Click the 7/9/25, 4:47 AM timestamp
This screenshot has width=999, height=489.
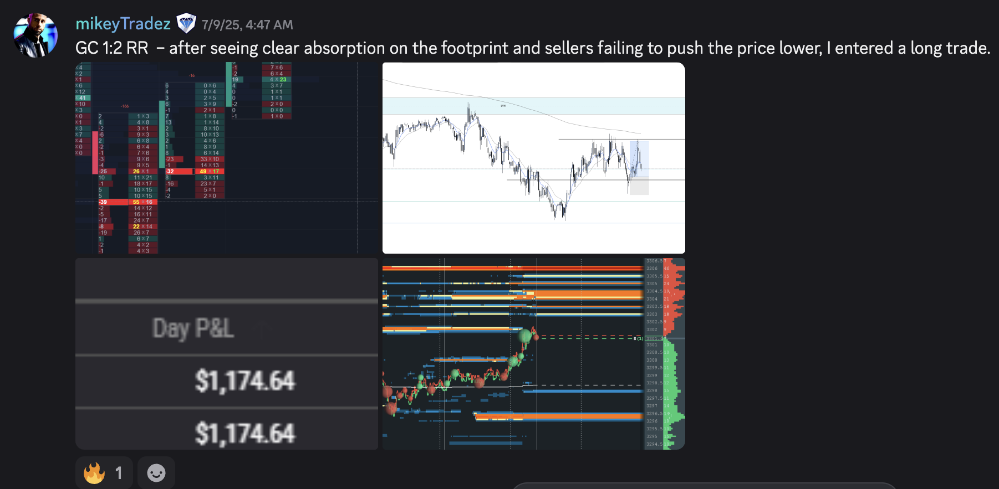(x=247, y=25)
